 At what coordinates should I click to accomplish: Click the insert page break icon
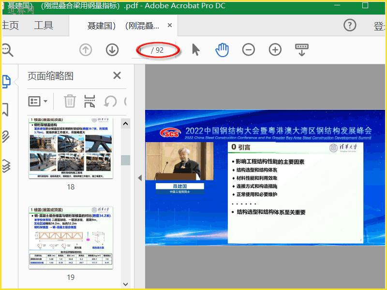(89, 101)
